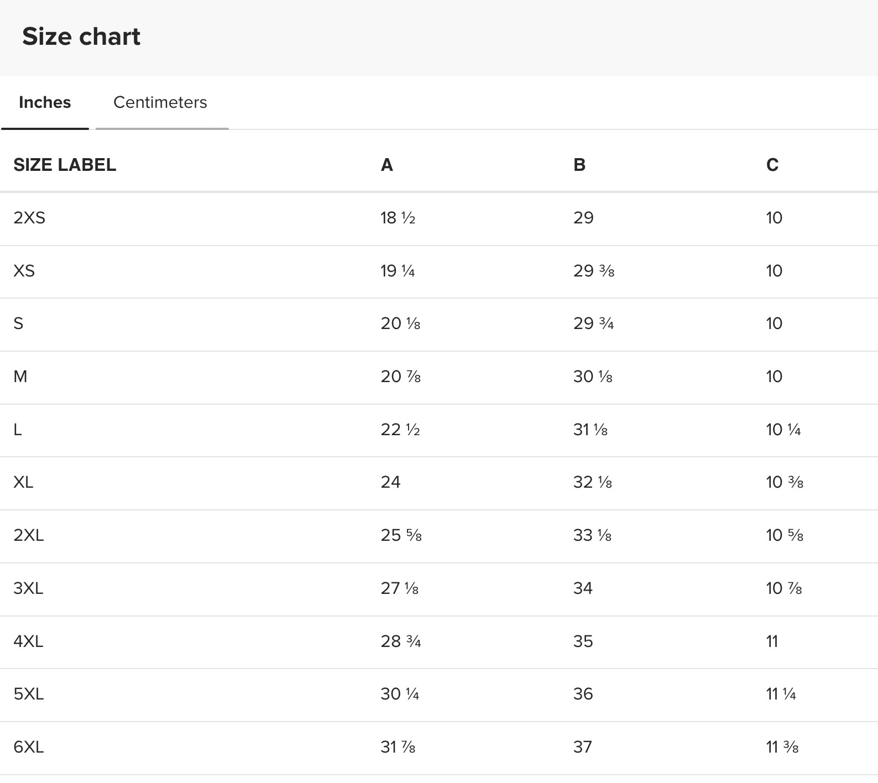Click the 18 ½ value for 2XS
878x783 pixels.
398,218
